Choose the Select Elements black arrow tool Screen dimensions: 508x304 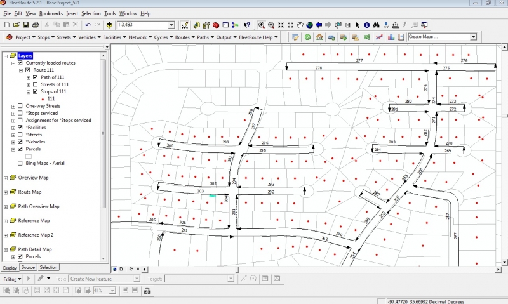[358, 25]
